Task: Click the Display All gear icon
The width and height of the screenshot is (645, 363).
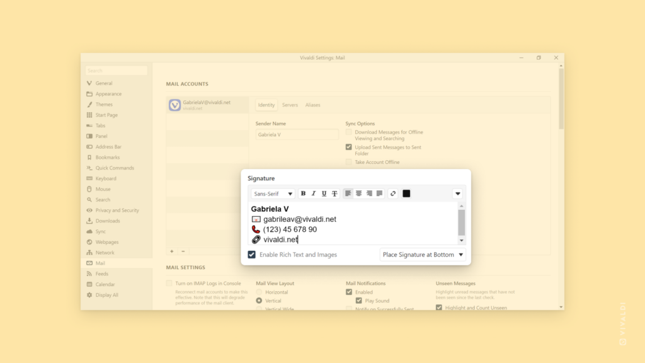Action: 89,295
